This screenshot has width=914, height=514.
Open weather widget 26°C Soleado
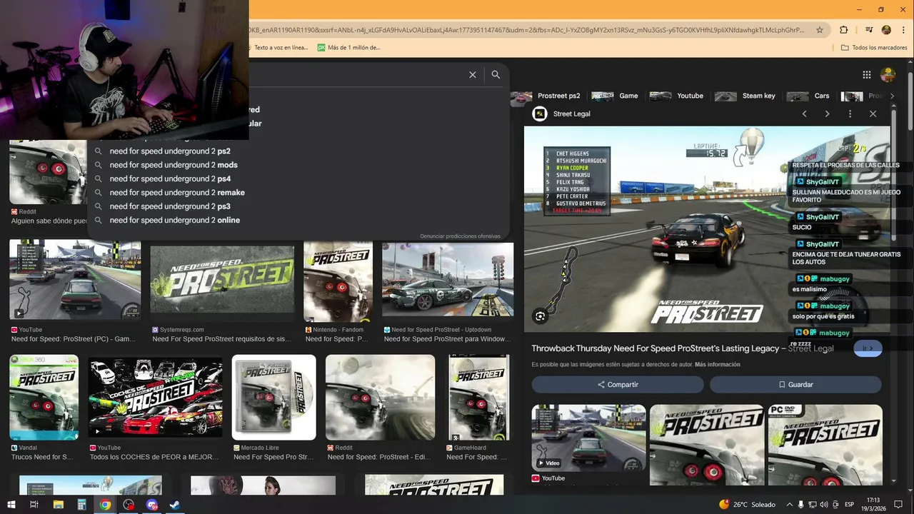pyautogui.click(x=748, y=505)
